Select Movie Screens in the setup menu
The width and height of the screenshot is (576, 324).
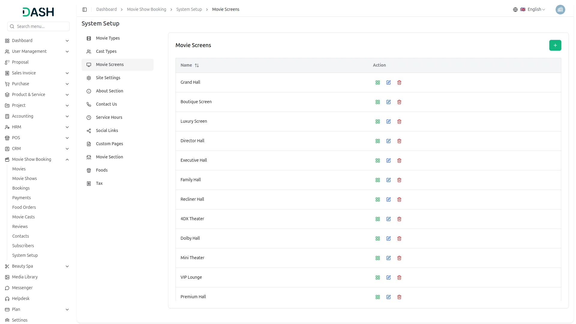tap(110, 64)
